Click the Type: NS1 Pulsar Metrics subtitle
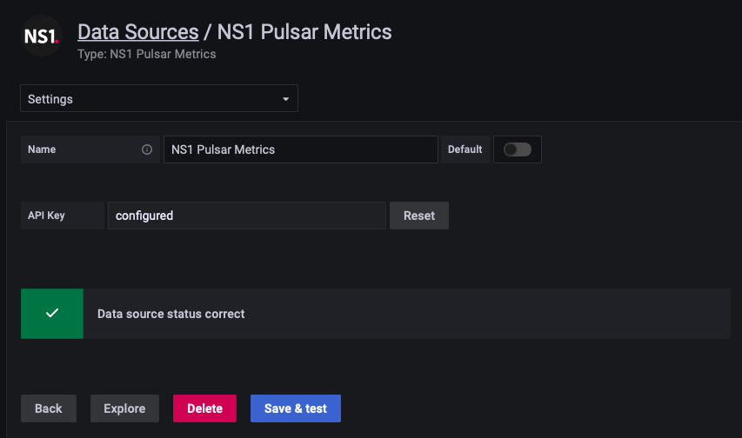Viewport: 742px width, 438px height. point(147,55)
